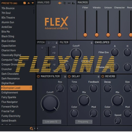Screen dimensions: 132x132
Task: Click the Unison macro slider handle
Action: coord(108,35)
